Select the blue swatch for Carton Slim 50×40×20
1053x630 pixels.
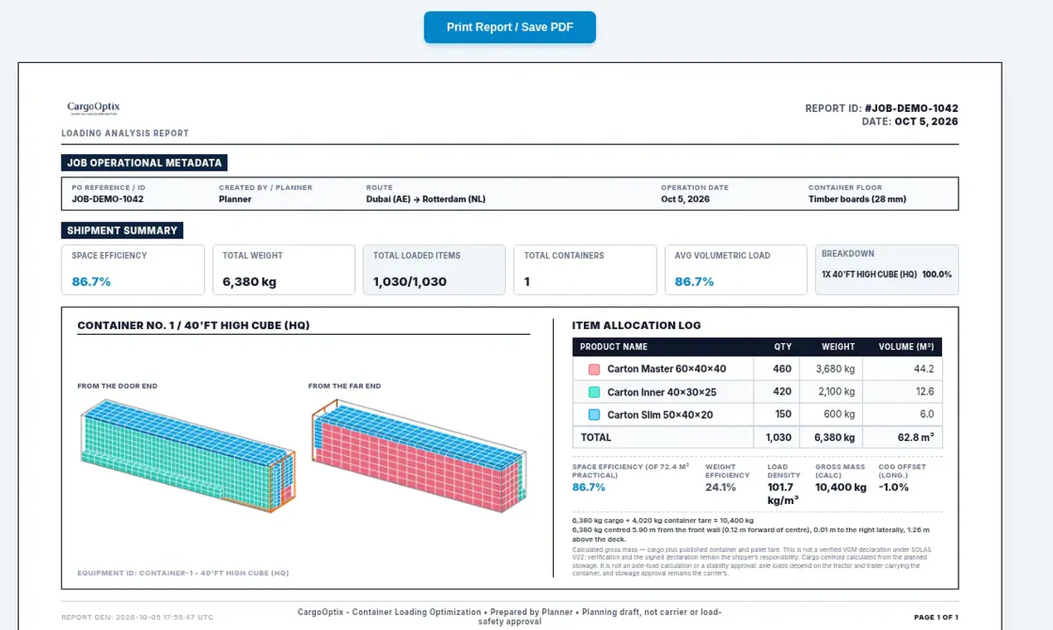click(594, 414)
